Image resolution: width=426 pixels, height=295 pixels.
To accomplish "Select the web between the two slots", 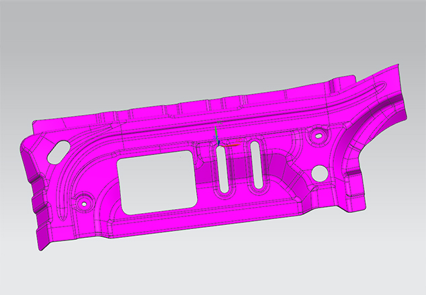I will click(x=239, y=171).
